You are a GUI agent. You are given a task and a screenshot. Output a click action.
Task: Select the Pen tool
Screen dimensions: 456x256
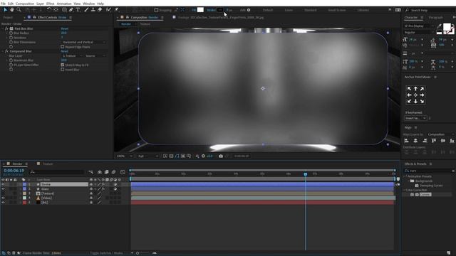71,10
